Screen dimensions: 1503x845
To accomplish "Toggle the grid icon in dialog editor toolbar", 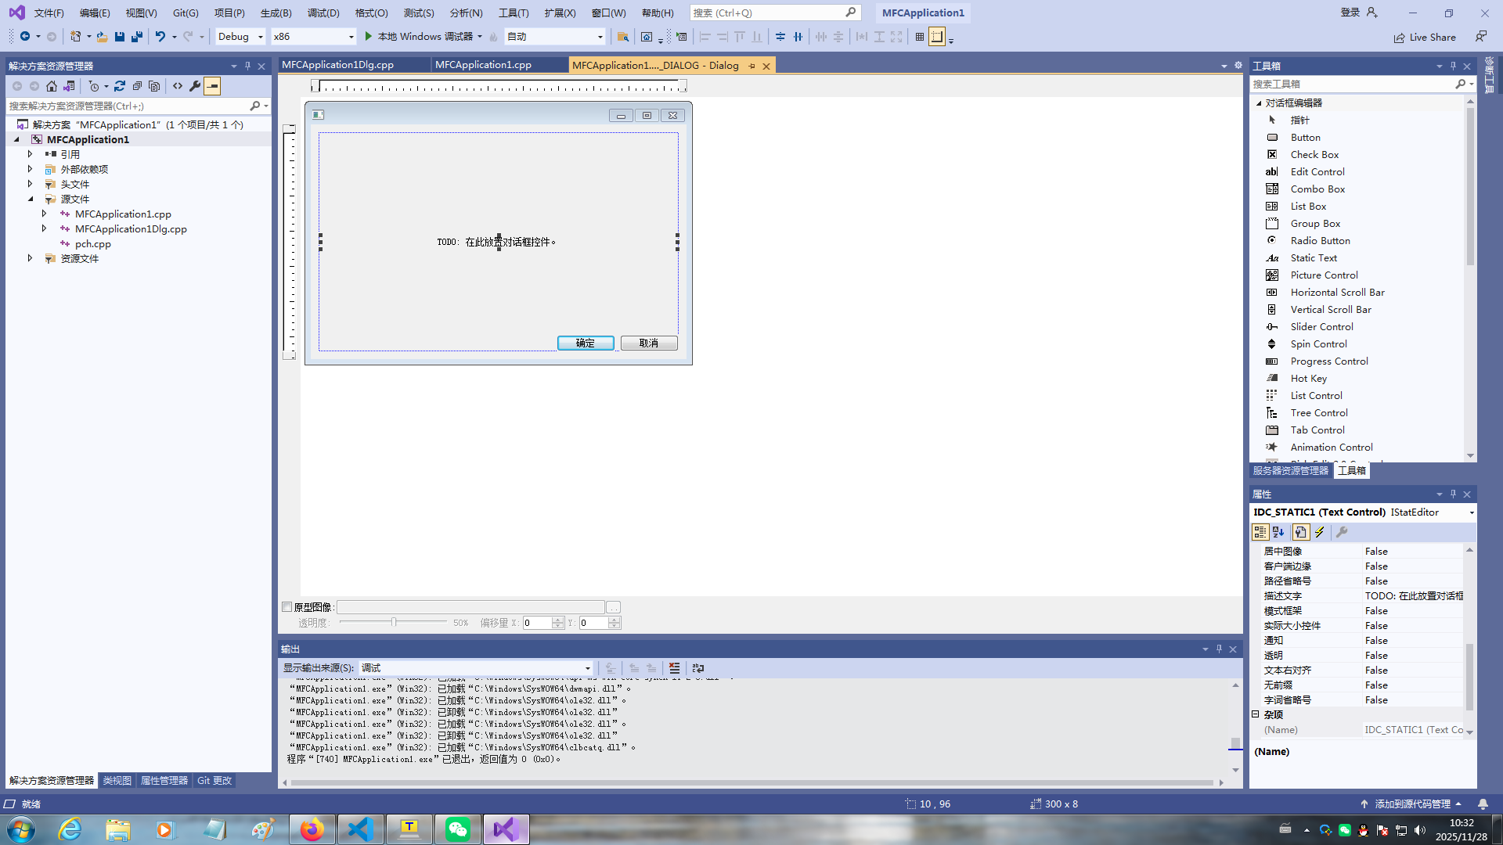I will point(919,37).
